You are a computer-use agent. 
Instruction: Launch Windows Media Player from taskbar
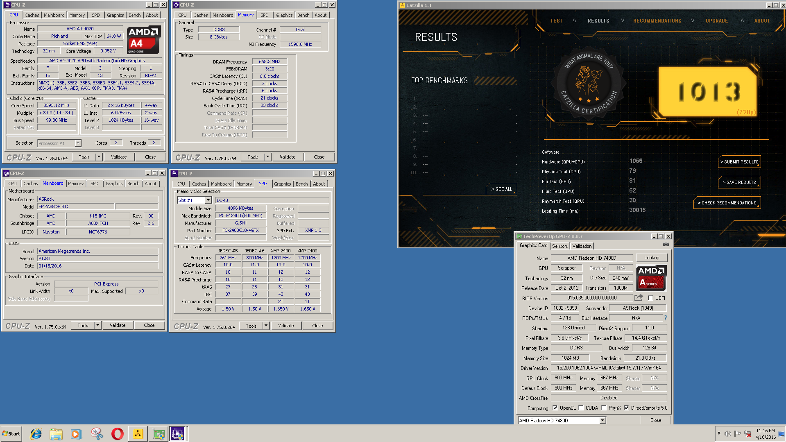pyautogui.click(x=76, y=434)
